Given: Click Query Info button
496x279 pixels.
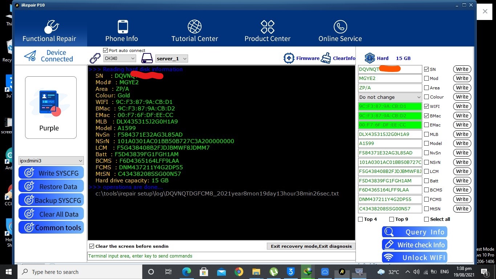Looking at the screenshot, I should pyautogui.click(x=415, y=232).
